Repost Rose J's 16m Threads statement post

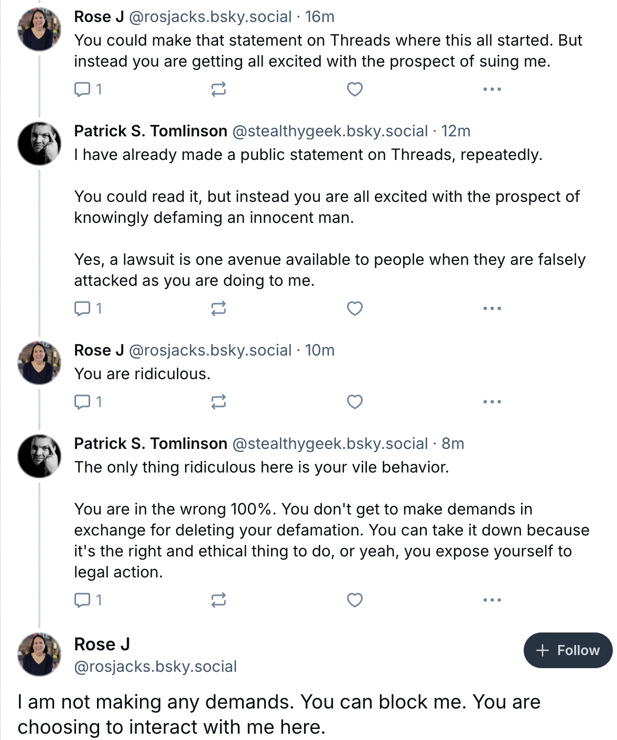(x=218, y=89)
